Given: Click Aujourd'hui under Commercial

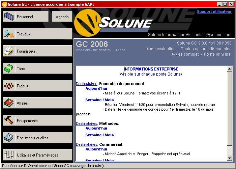Looking at the screenshot, I should 96,149.
